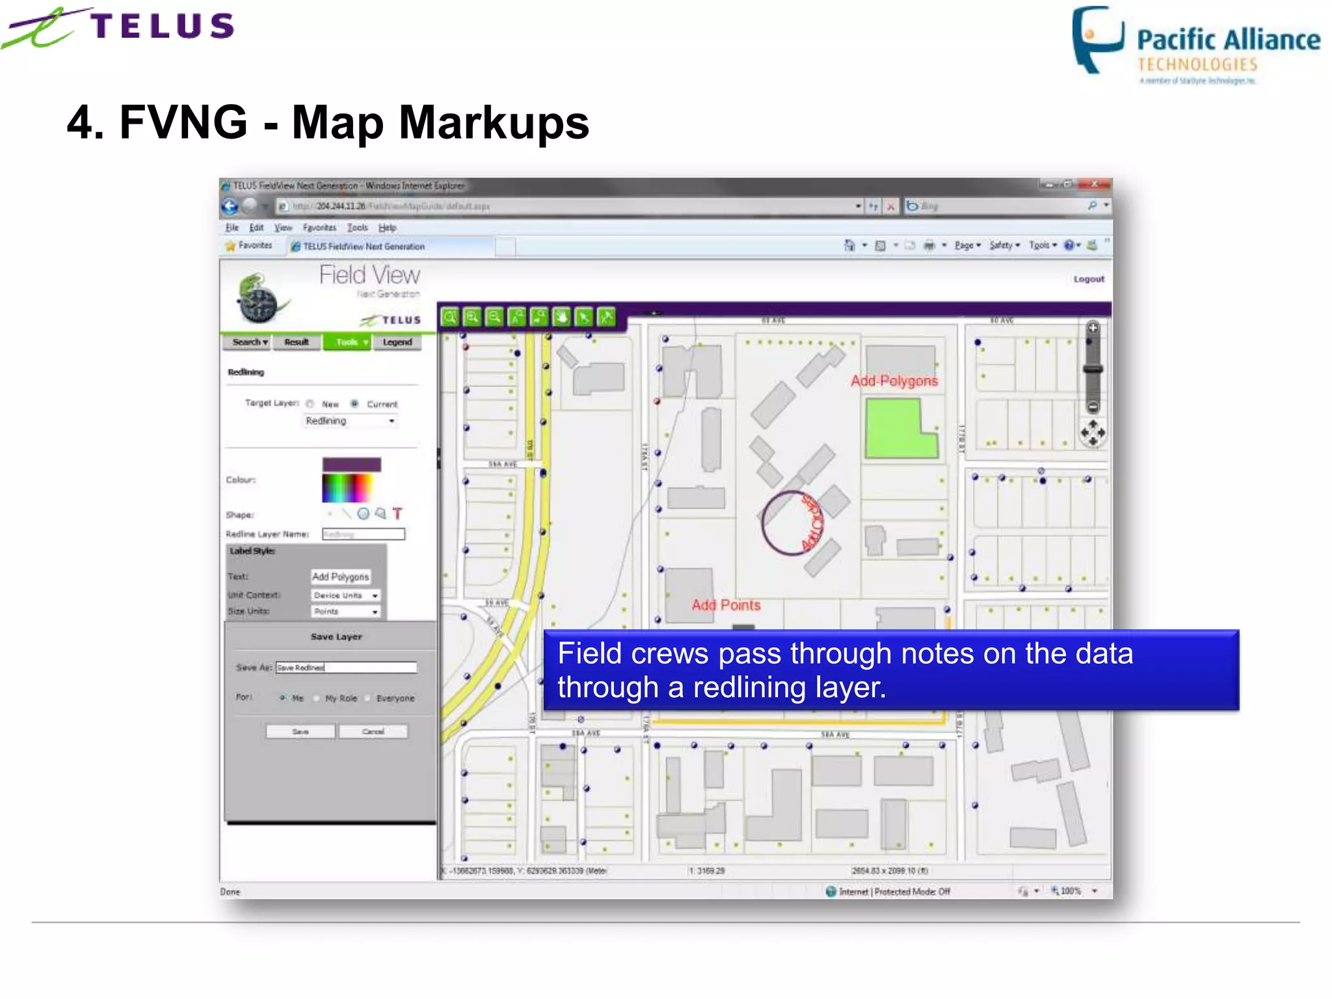Choose the red T text shape
The width and height of the screenshot is (1332, 999).
click(397, 514)
